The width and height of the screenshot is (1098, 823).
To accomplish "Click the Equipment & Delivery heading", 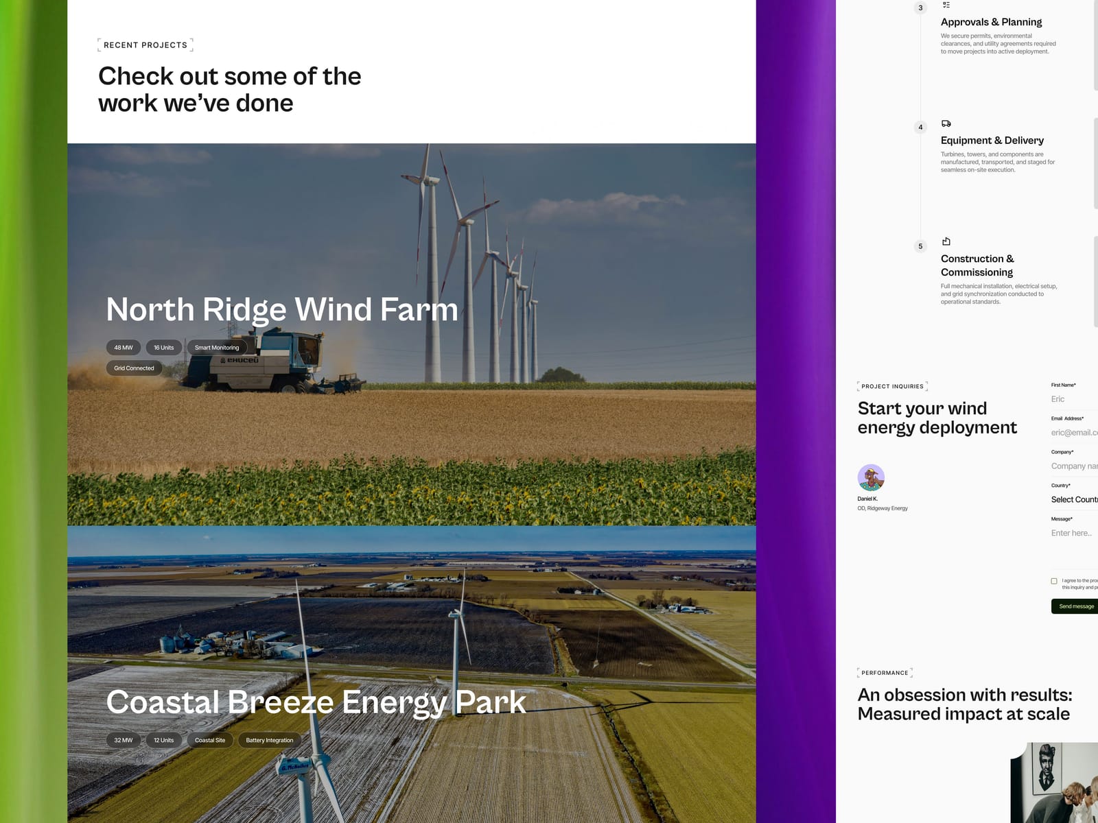I will (992, 141).
